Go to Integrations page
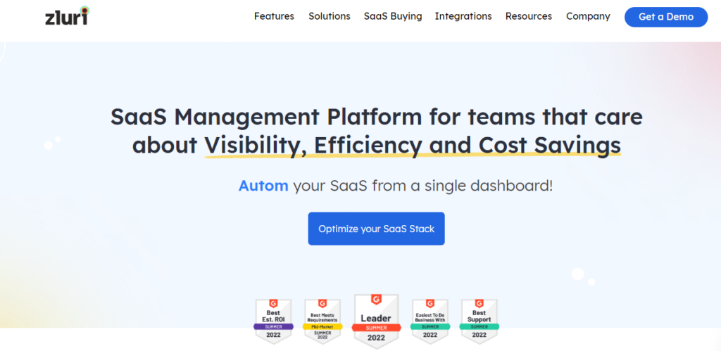This screenshot has height=351, width=721. [x=463, y=17]
